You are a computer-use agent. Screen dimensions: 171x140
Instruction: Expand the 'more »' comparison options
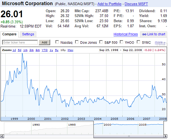point(160,42)
